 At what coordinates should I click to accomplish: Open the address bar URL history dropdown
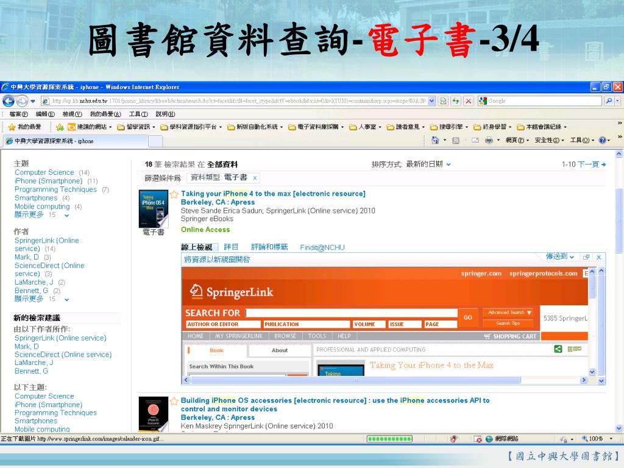[x=431, y=101]
